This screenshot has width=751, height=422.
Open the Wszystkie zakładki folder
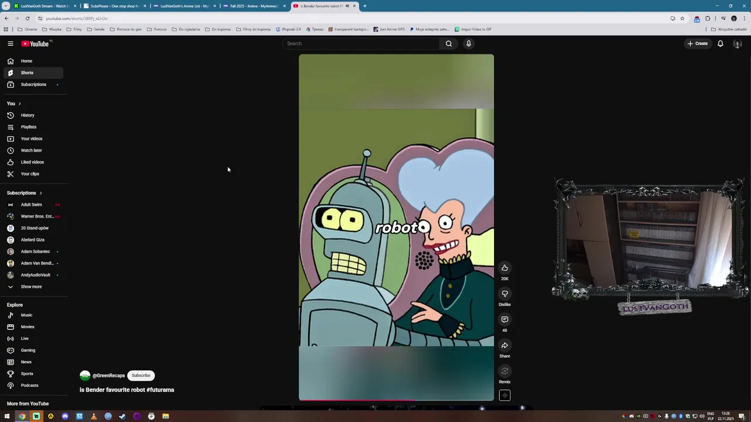click(x=729, y=29)
